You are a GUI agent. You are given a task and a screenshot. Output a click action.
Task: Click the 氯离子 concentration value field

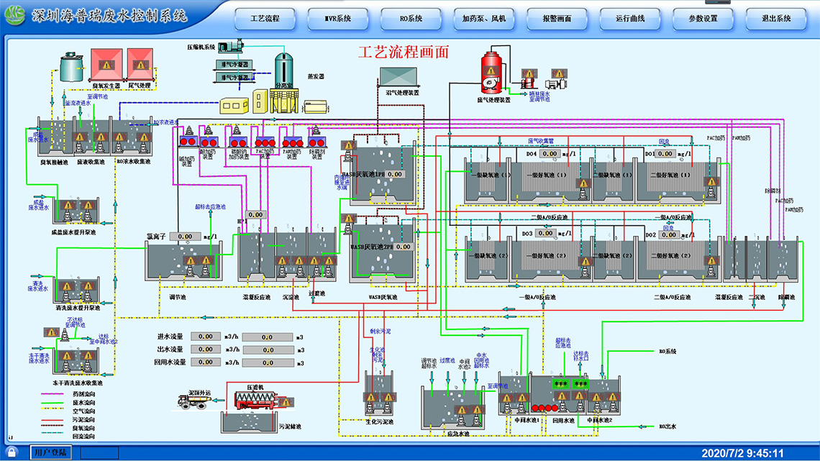[x=186, y=236]
